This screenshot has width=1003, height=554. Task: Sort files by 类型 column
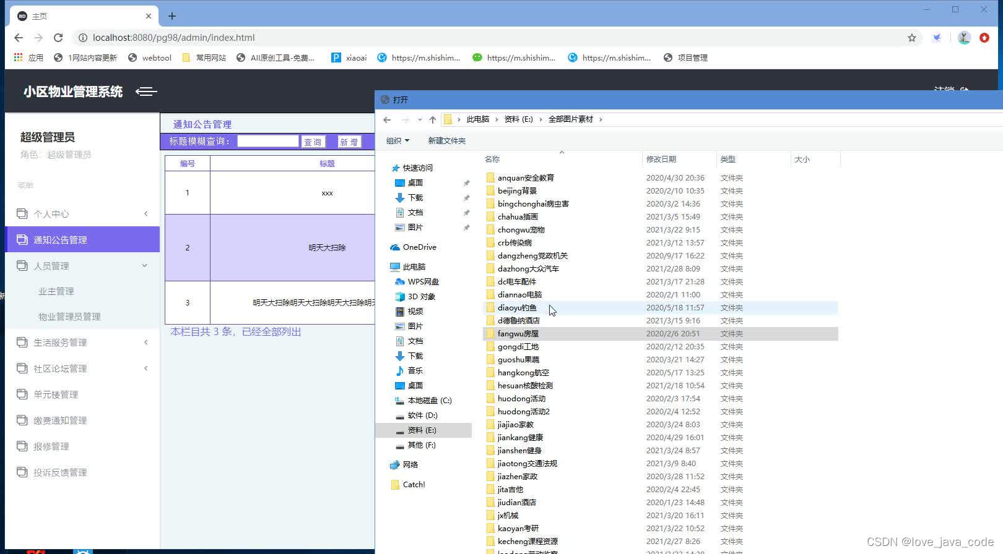click(753, 160)
